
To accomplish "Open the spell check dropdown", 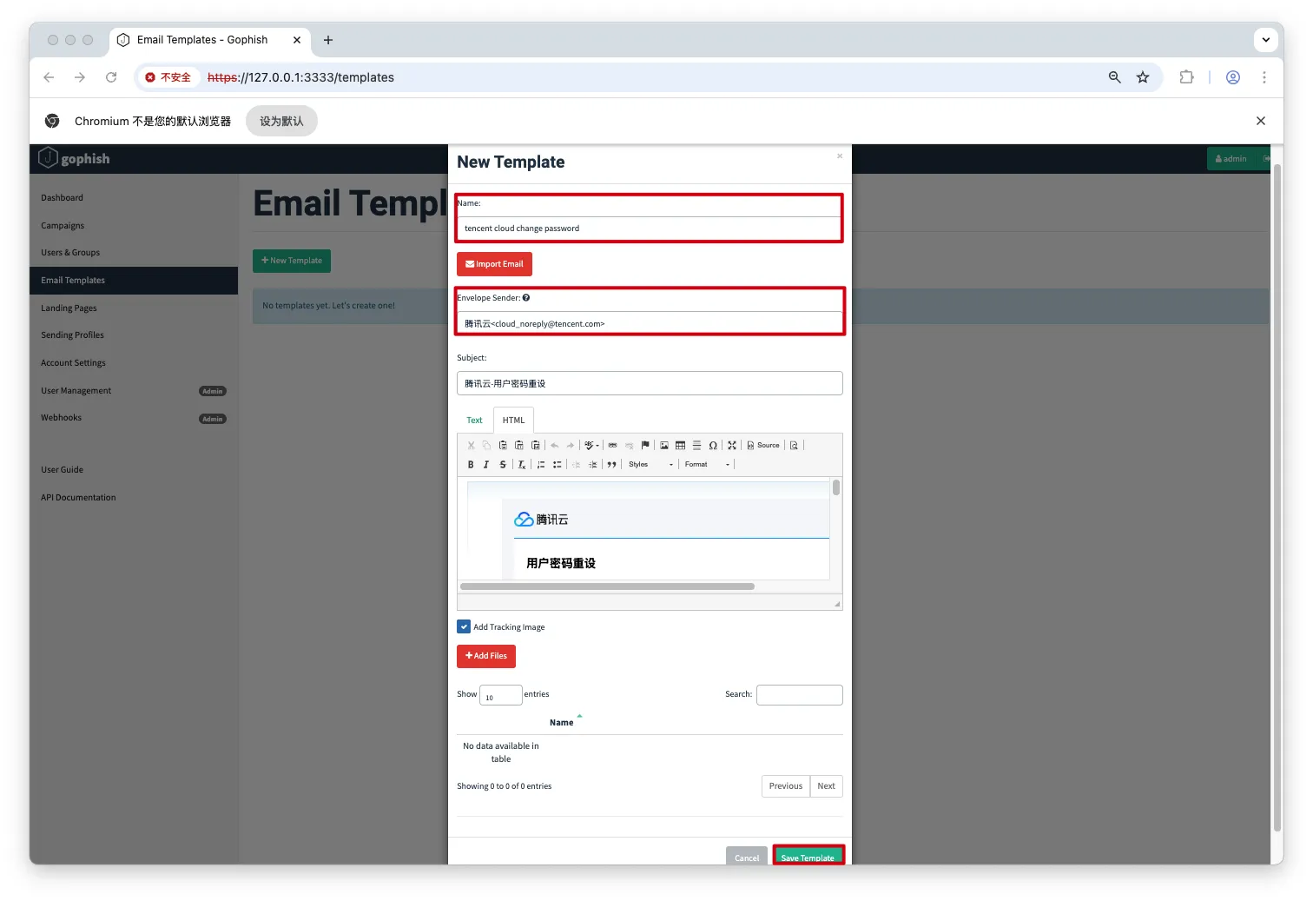I will click(x=591, y=446).
